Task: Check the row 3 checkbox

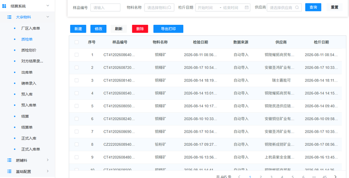Action: (x=77, y=80)
